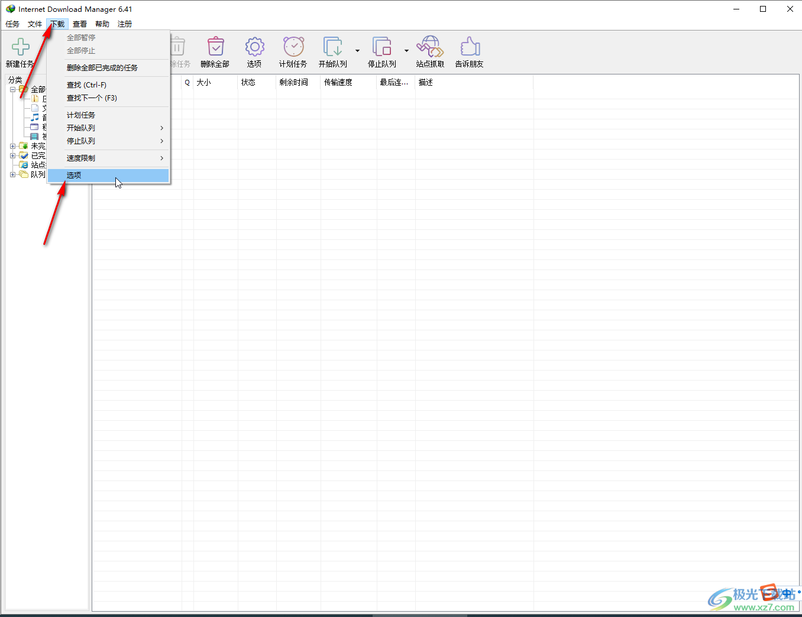The image size is (802, 617).
Task: Sort by the 最后连... column header
Action: [x=396, y=83]
